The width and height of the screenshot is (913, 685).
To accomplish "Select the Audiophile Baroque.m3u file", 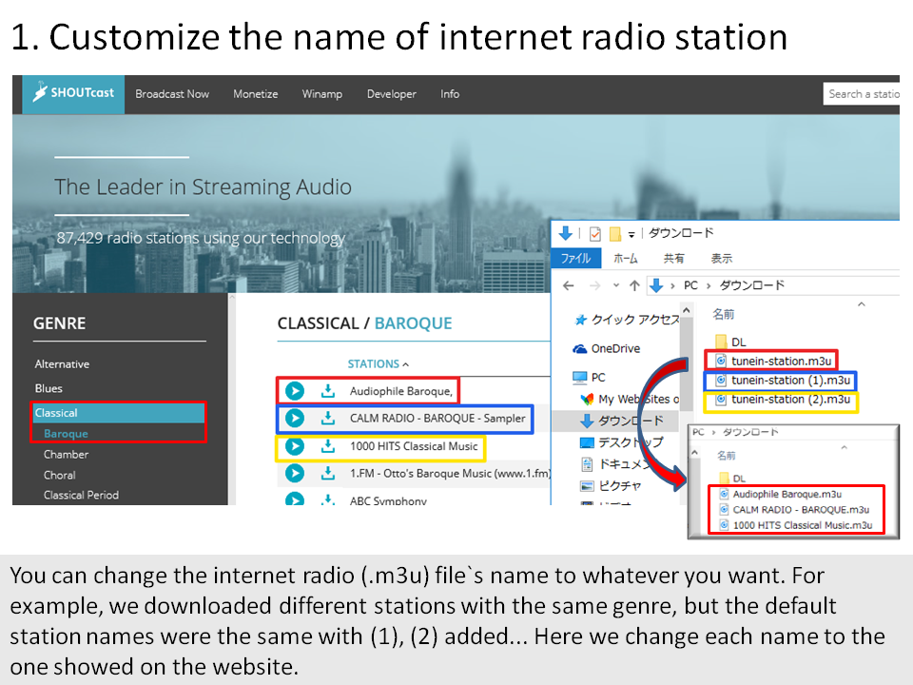I will [x=781, y=494].
